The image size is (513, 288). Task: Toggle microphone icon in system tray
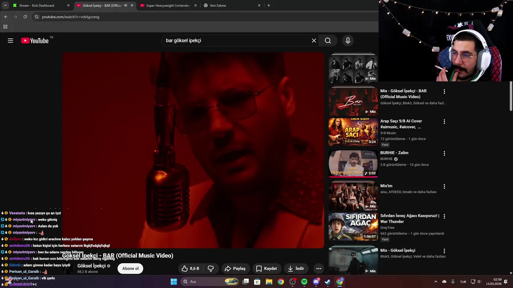tap(453, 282)
